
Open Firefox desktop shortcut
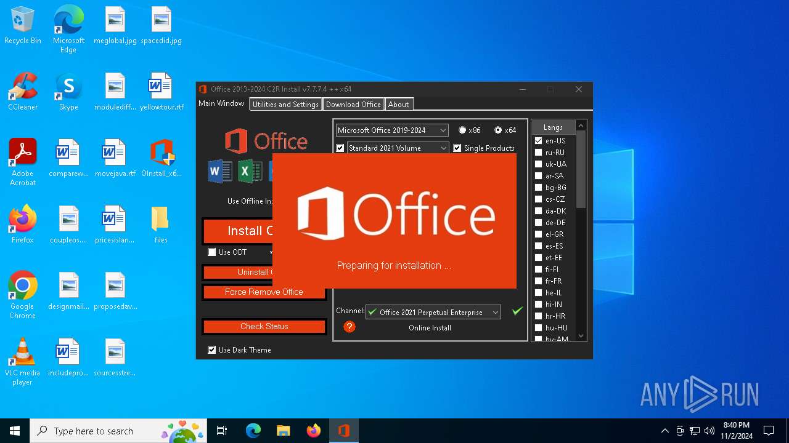click(23, 225)
